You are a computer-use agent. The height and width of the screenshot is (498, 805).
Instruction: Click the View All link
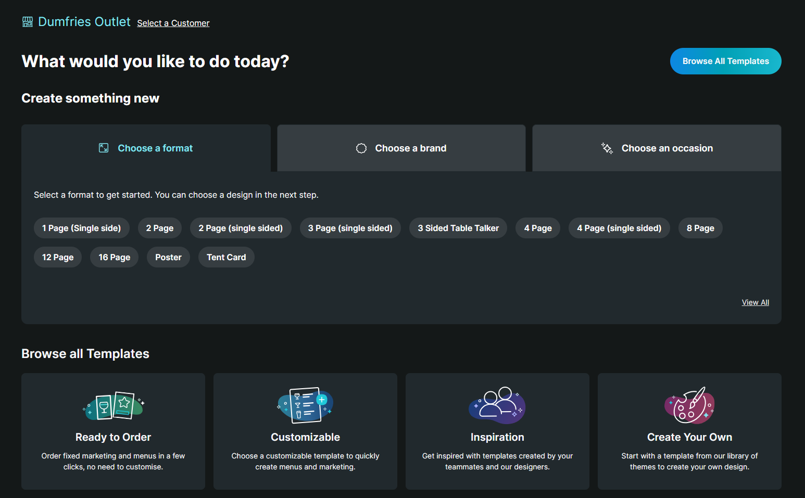coord(755,302)
